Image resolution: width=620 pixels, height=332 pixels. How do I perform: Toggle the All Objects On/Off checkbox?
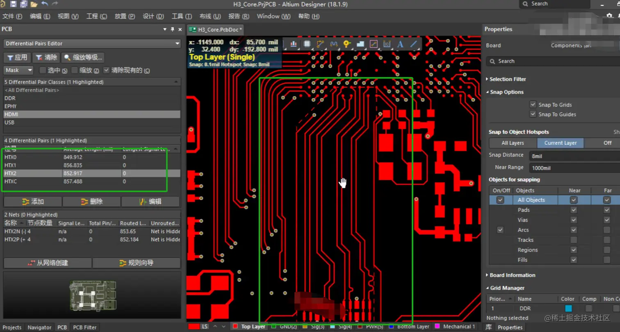tap(500, 200)
